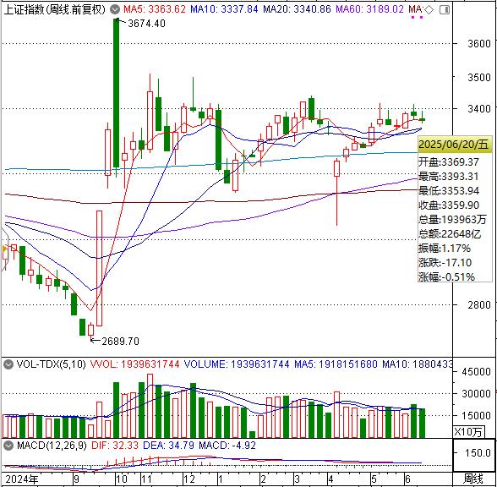Click the MA60 moving average label
Viewport: 497px width, 487px height.
coord(369,9)
